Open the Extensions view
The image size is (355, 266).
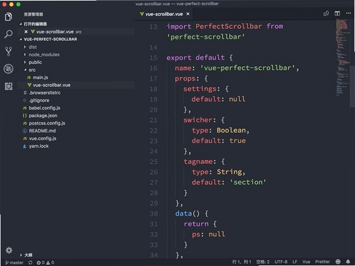coord(9,86)
